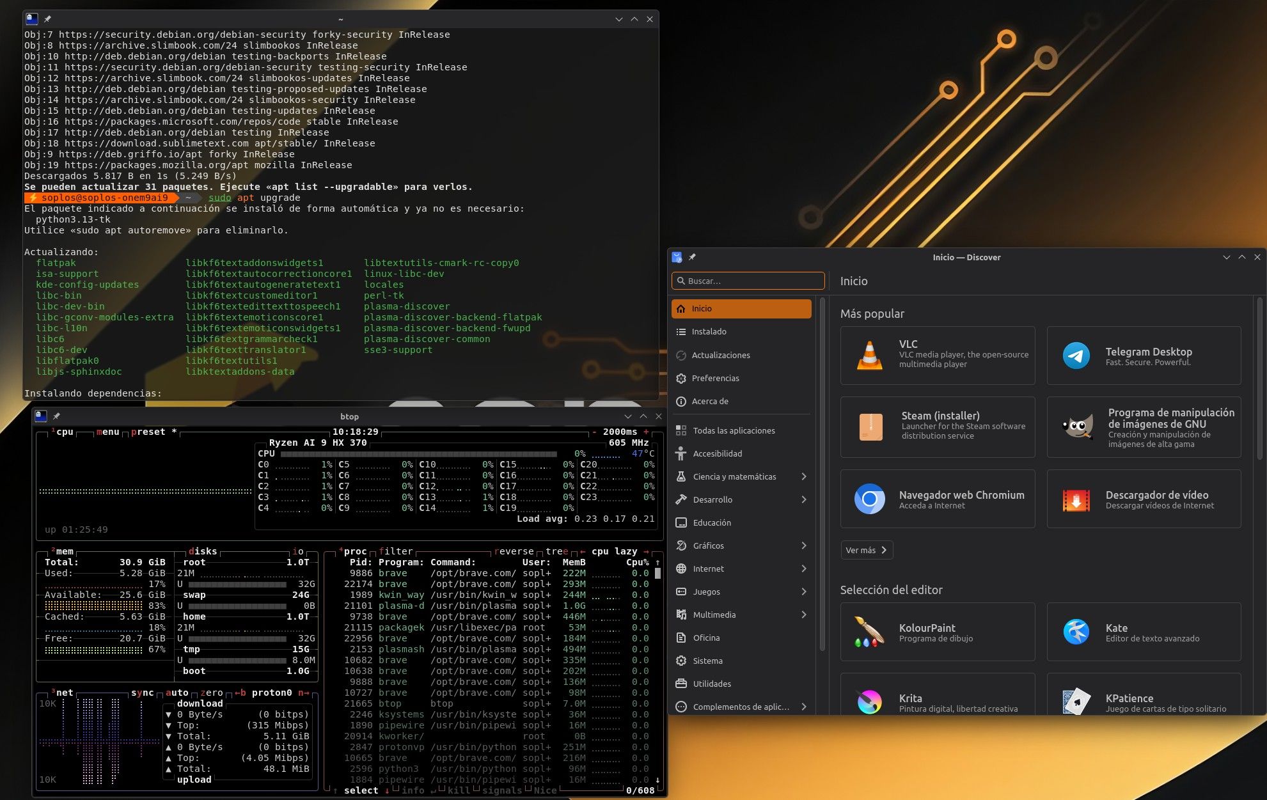
Task: Open the Discover window menu icon in title bar
Action: (x=677, y=257)
